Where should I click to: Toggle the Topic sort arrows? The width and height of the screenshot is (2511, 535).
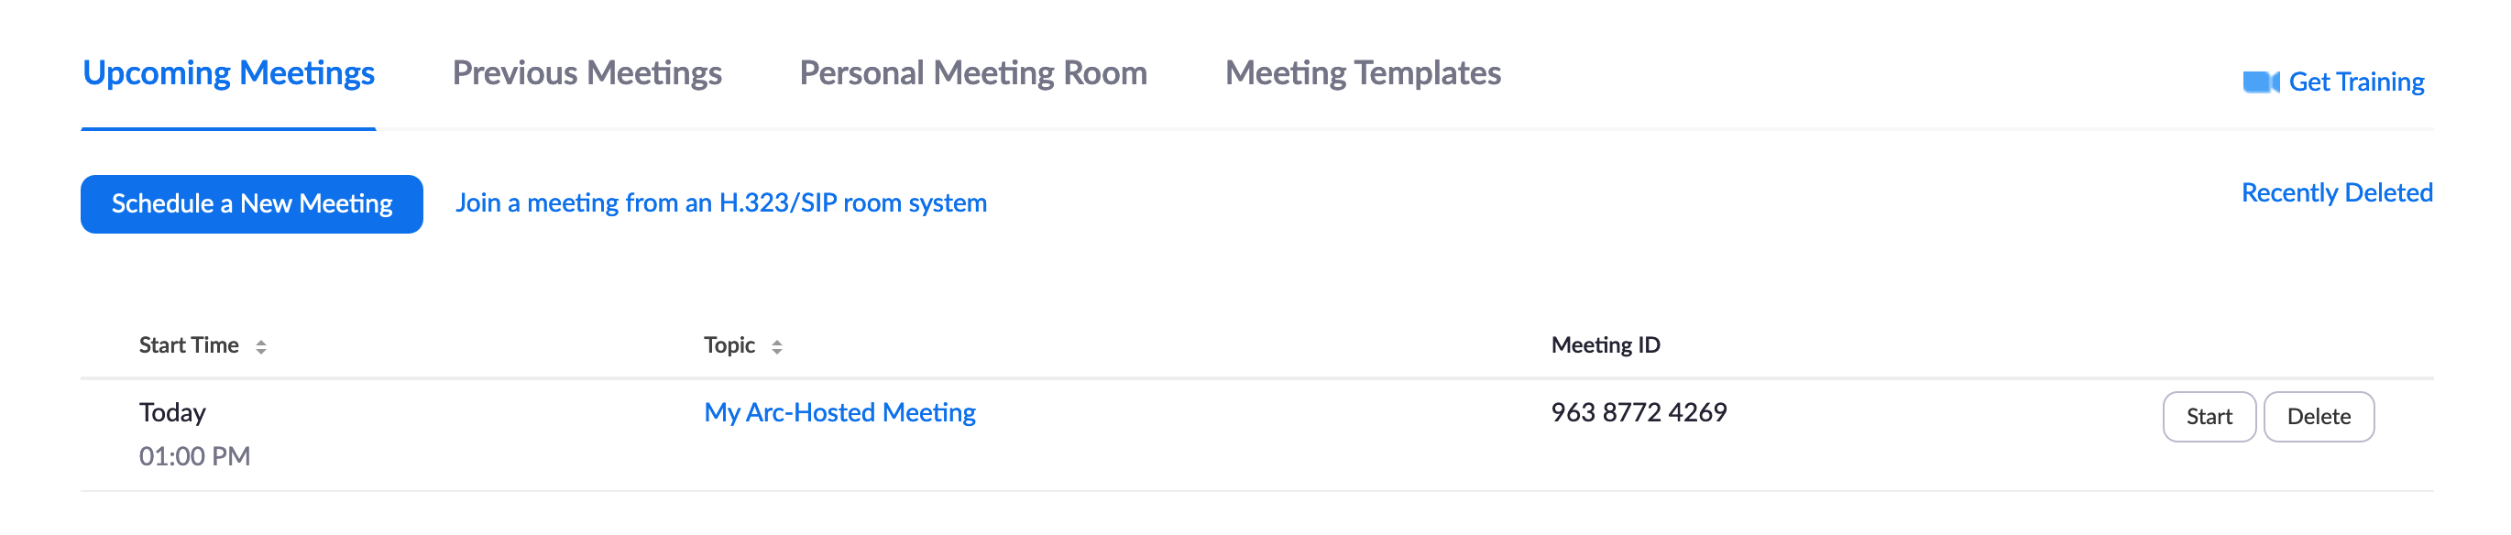(777, 347)
